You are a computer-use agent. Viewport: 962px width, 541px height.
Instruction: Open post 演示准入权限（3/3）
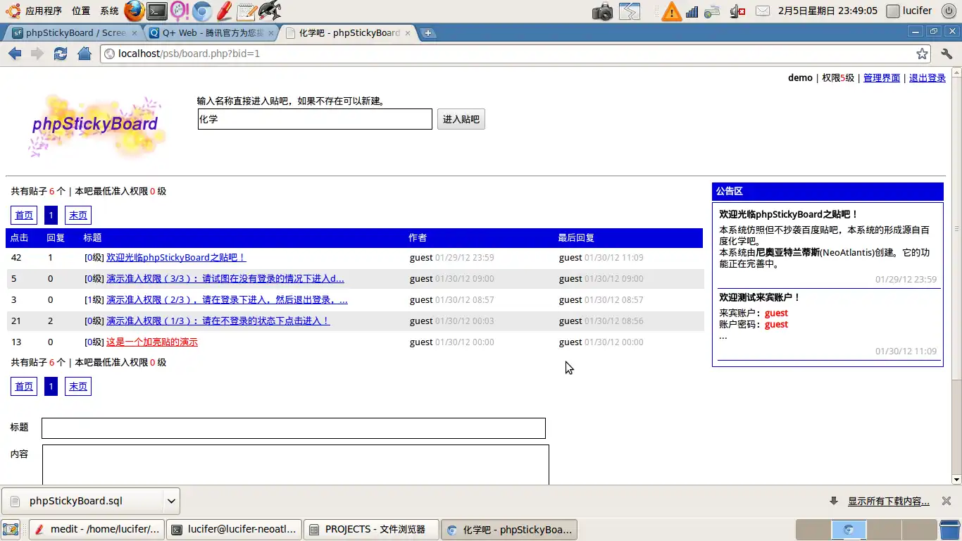(x=225, y=279)
